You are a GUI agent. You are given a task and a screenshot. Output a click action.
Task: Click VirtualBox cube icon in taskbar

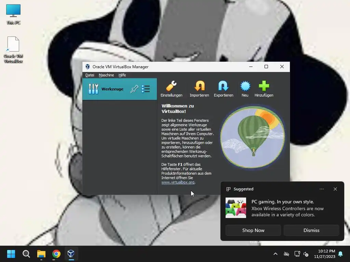point(71,254)
